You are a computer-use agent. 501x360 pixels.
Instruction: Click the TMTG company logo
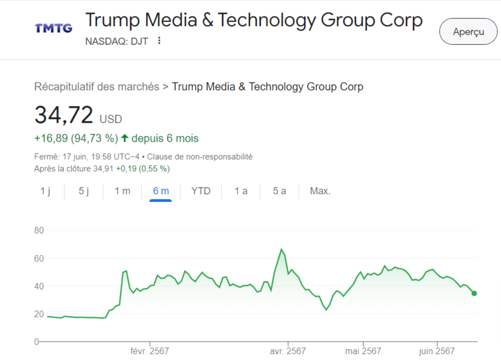click(53, 28)
